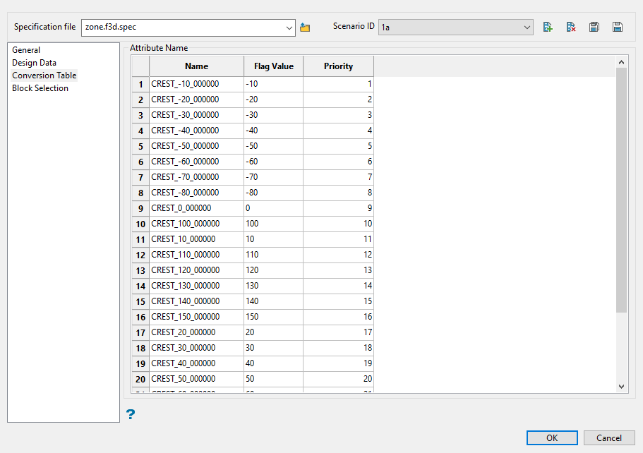This screenshot has height=453, width=643.
Task: Click the add new scenario icon
Action: click(548, 28)
